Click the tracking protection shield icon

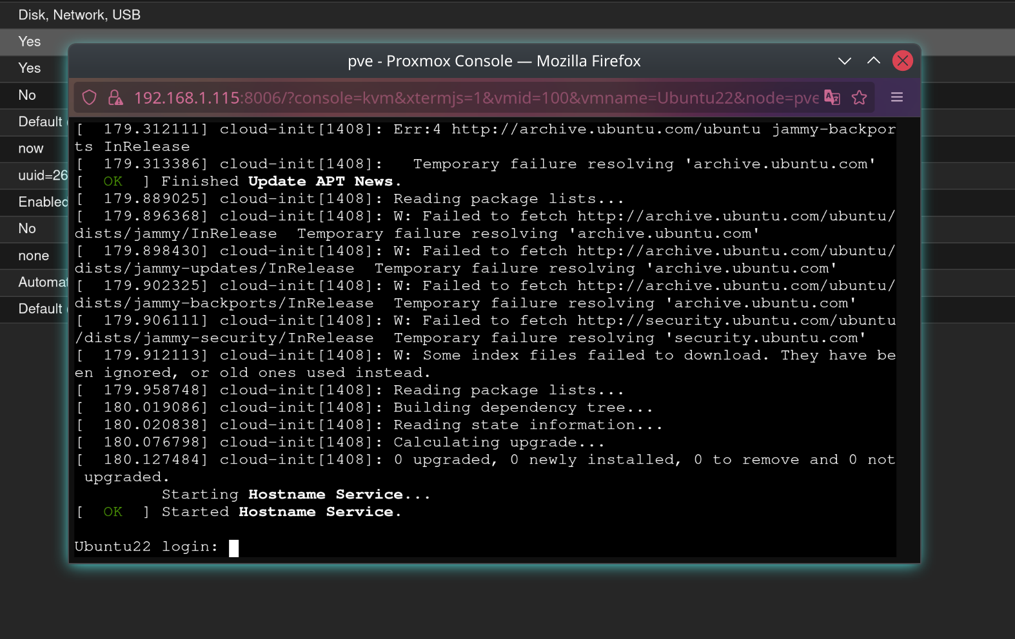[x=90, y=97]
